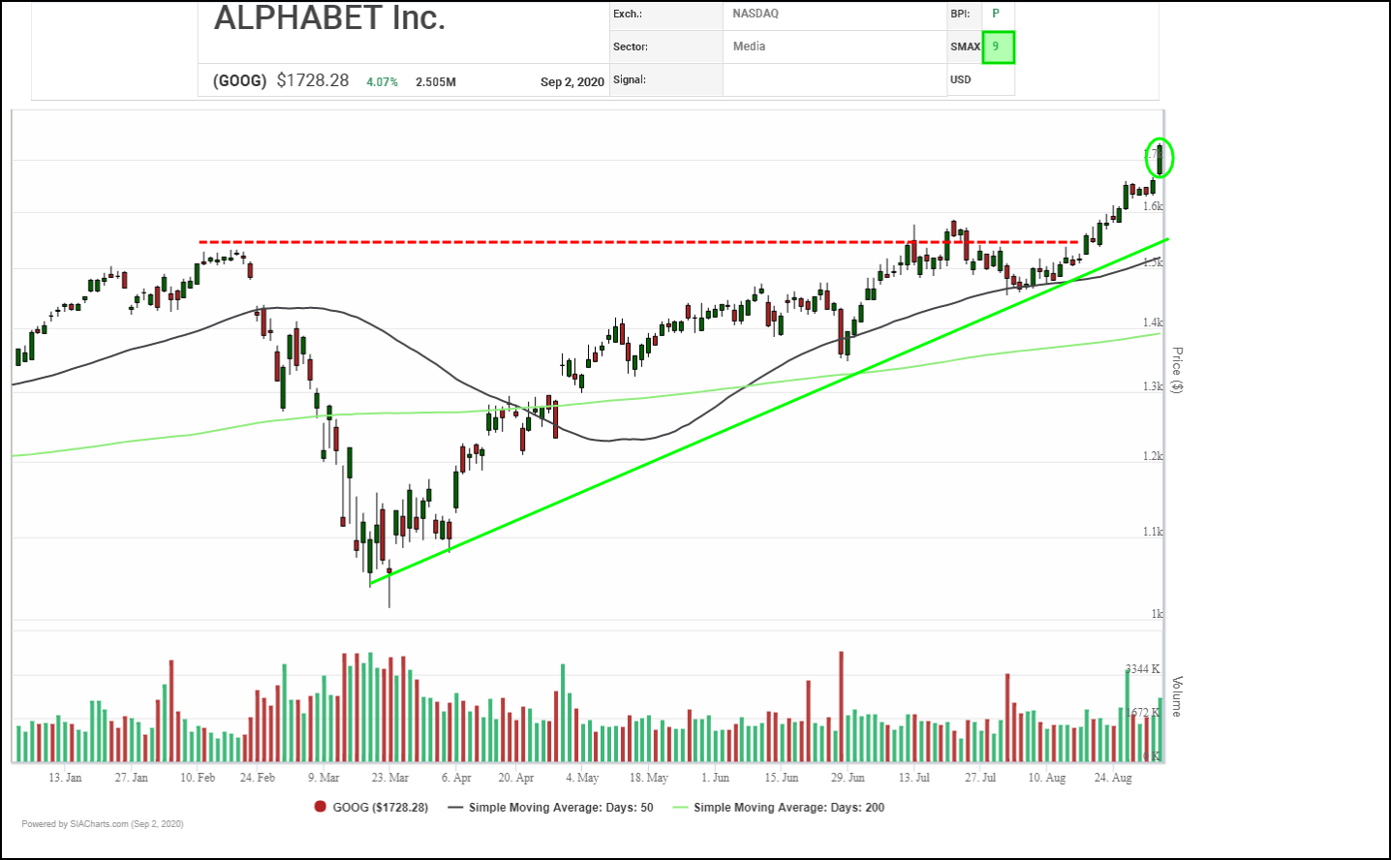Viewport: 1391px width, 860px height.
Task: Open the Powered by SIACharts.com link
Action: [x=103, y=824]
